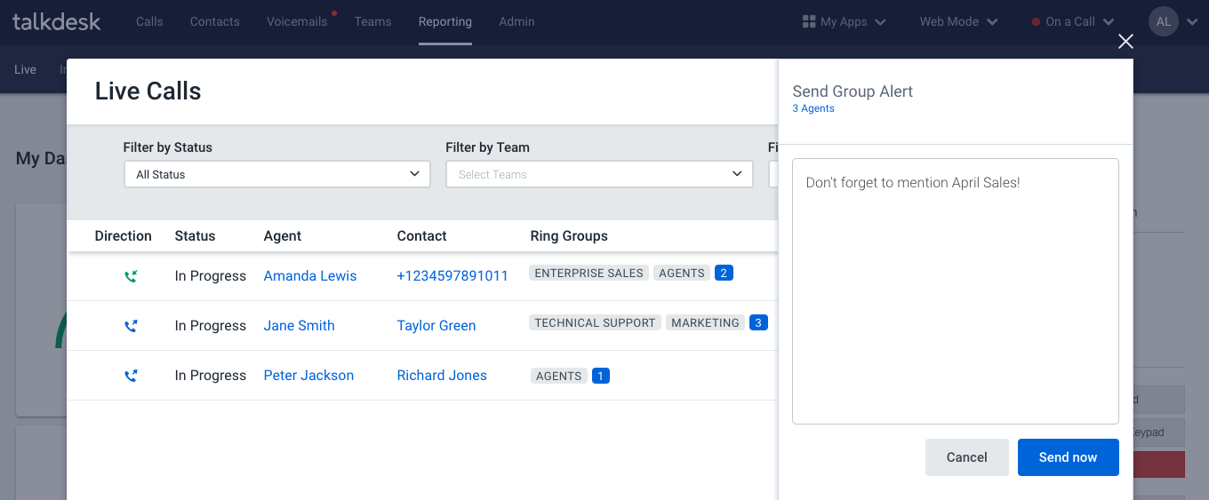Screen dimensions: 1209x500
Task: Open Richard Jones contact link
Action: pos(442,376)
